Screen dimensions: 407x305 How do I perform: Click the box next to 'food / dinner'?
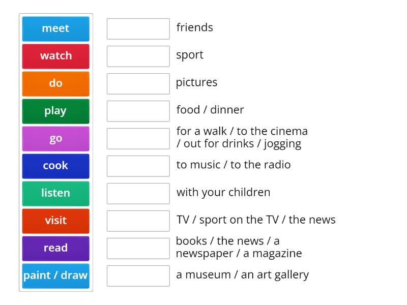(138, 111)
